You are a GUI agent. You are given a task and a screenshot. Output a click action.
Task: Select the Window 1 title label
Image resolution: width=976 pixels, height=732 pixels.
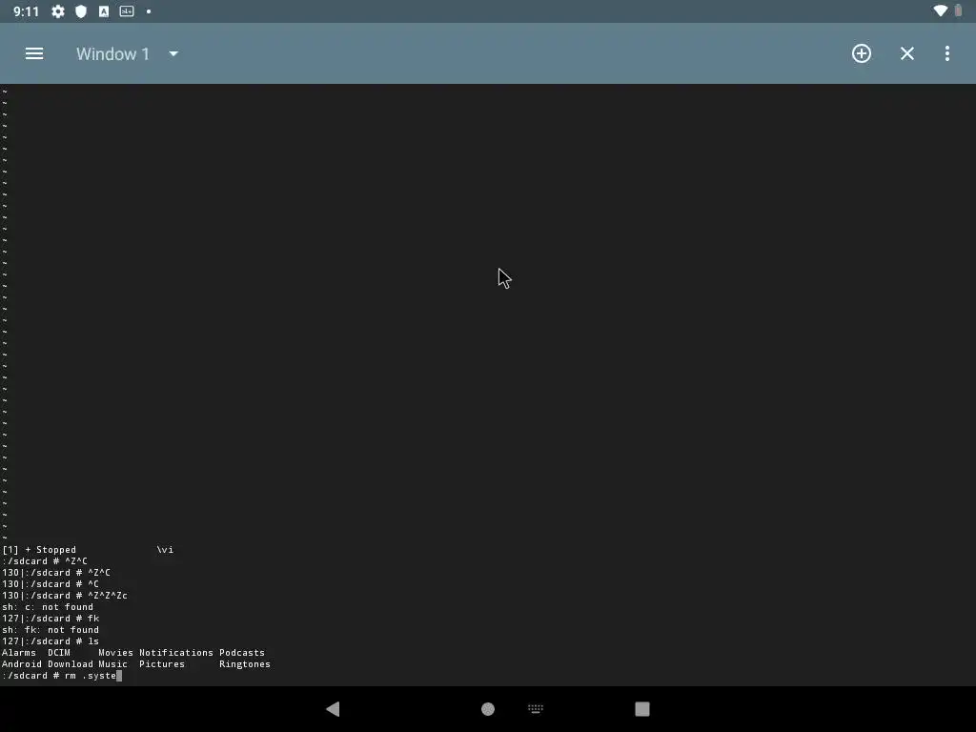[x=112, y=54]
